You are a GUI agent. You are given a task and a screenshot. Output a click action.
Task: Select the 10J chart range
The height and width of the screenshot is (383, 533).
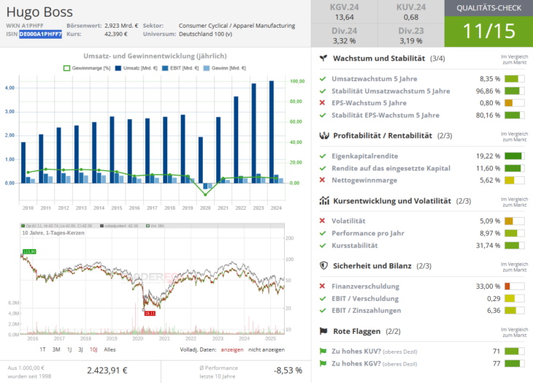point(93,349)
